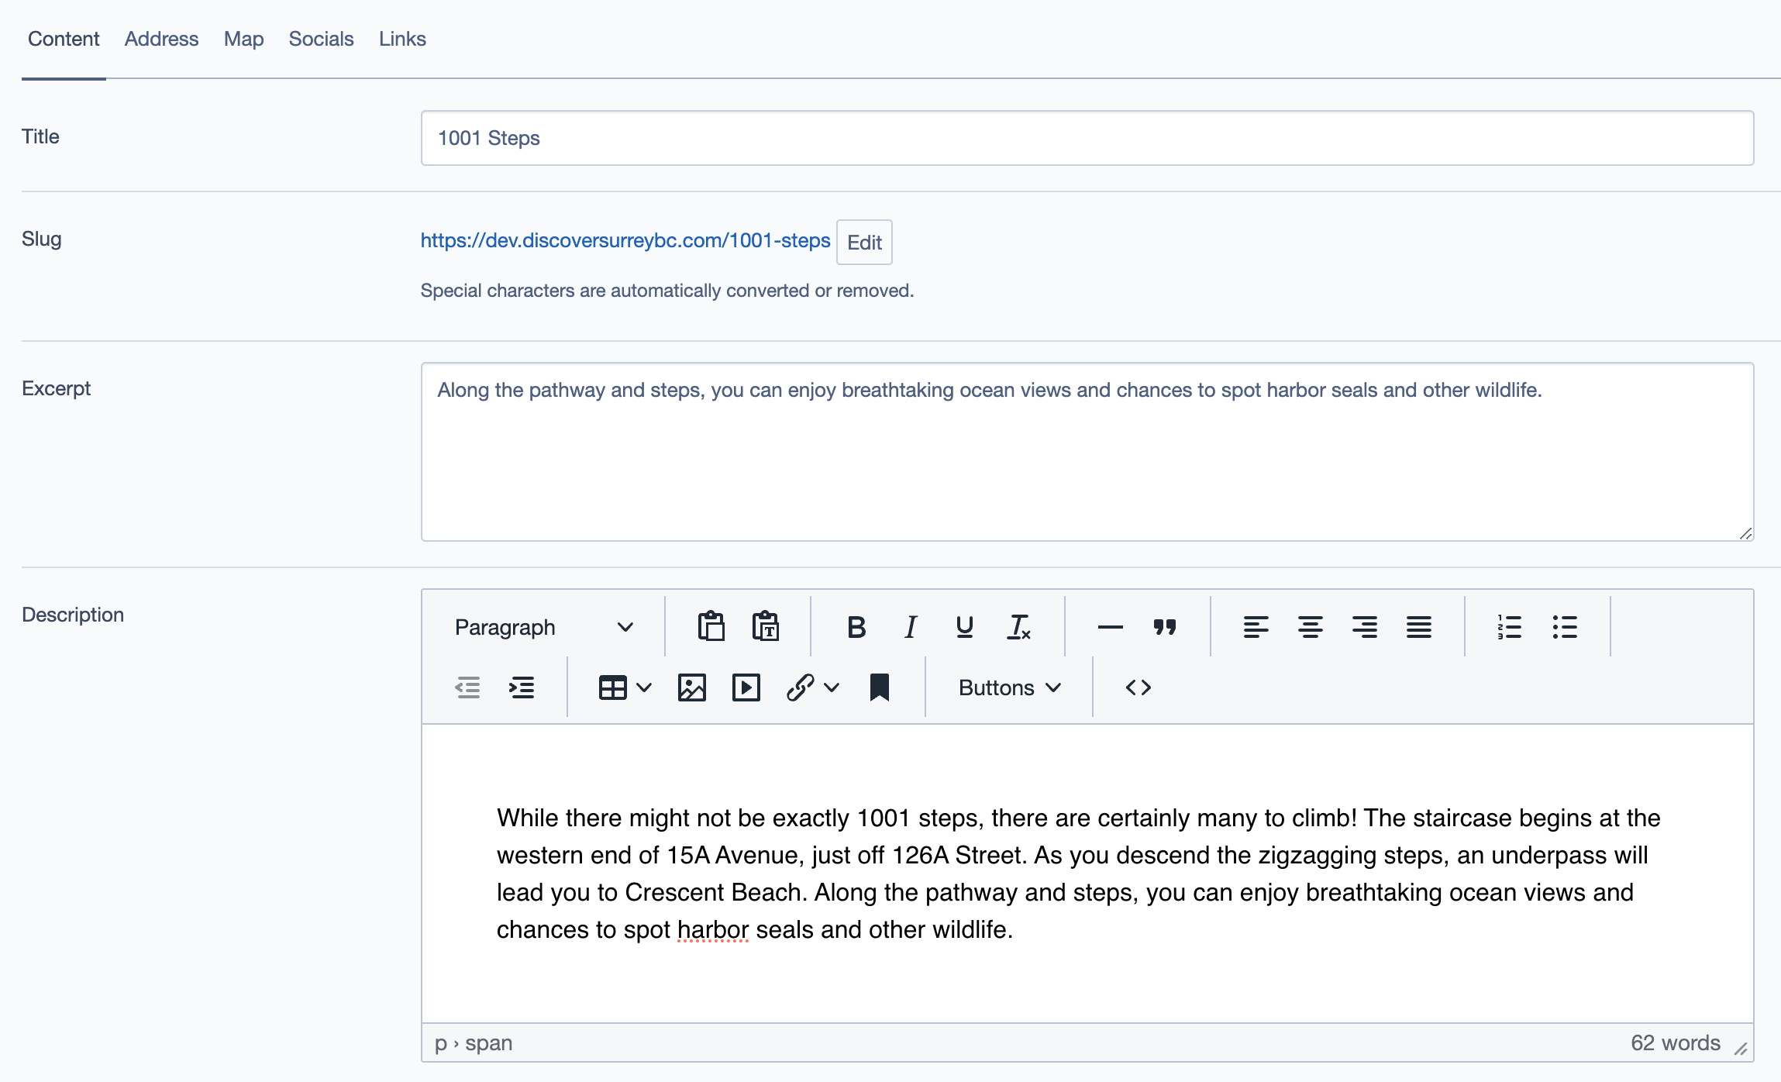This screenshot has width=1781, height=1082.
Task: Toggle italic formatting
Action: point(911,626)
